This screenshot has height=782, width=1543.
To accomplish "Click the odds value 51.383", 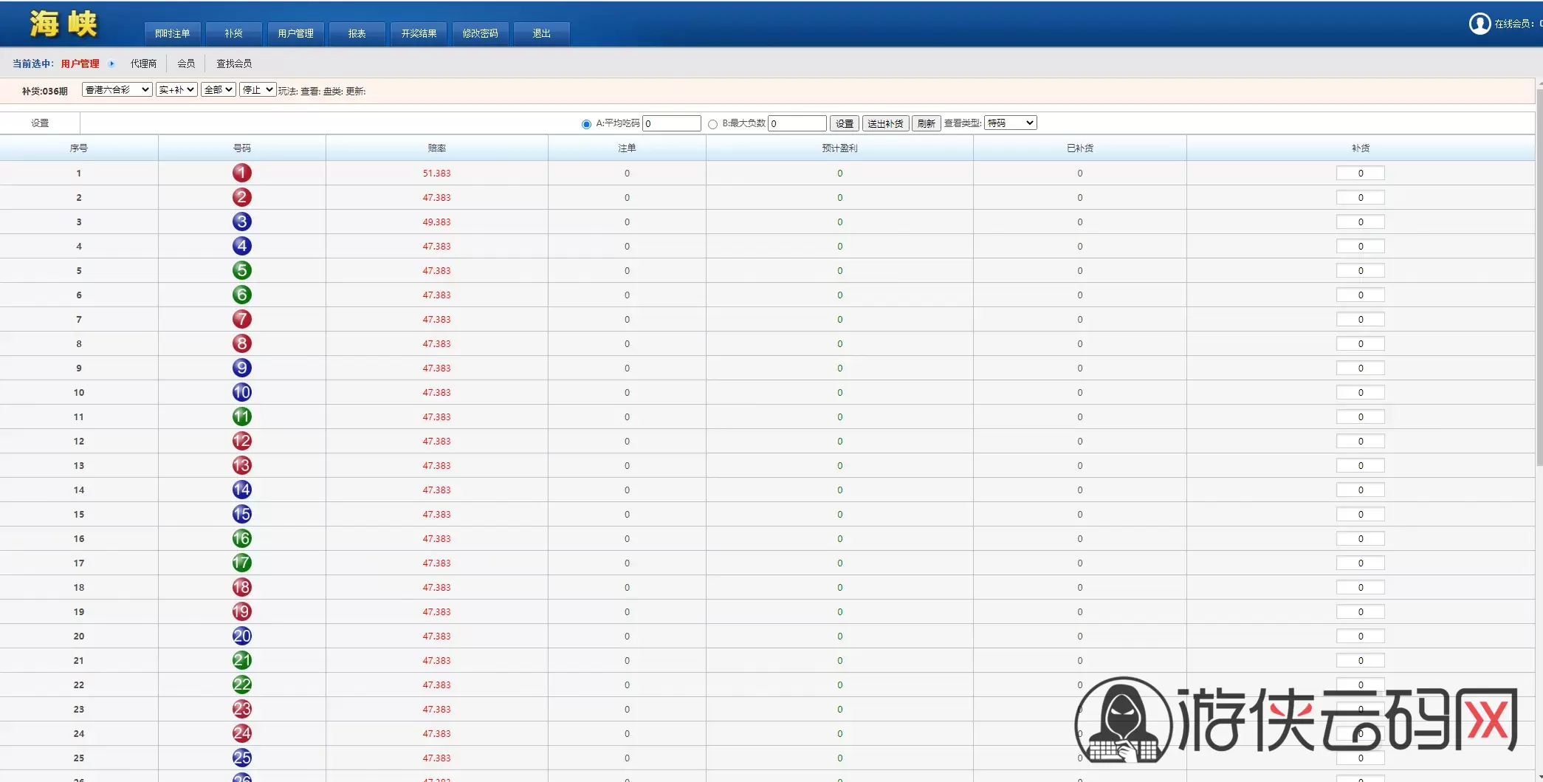I will pos(437,174).
